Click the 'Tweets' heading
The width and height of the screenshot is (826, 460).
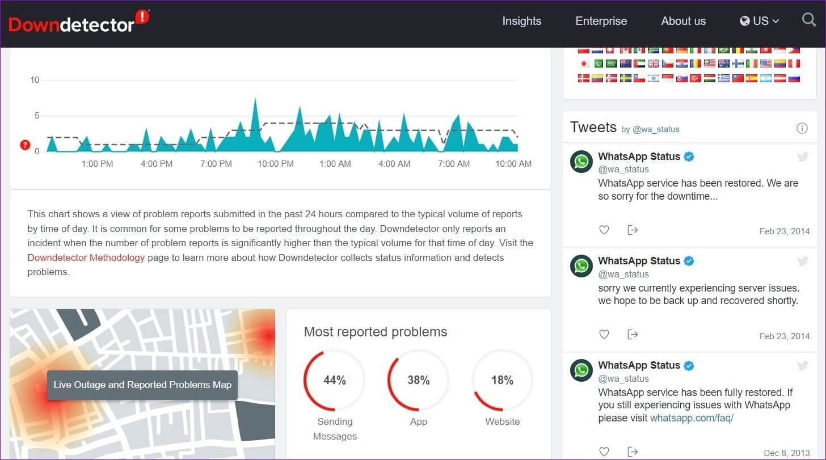[x=593, y=127]
